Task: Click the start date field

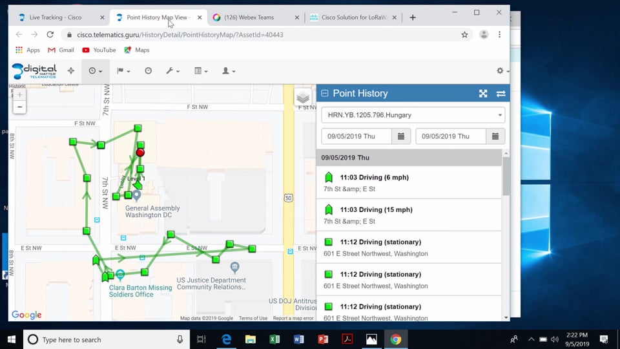Action: click(x=356, y=136)
